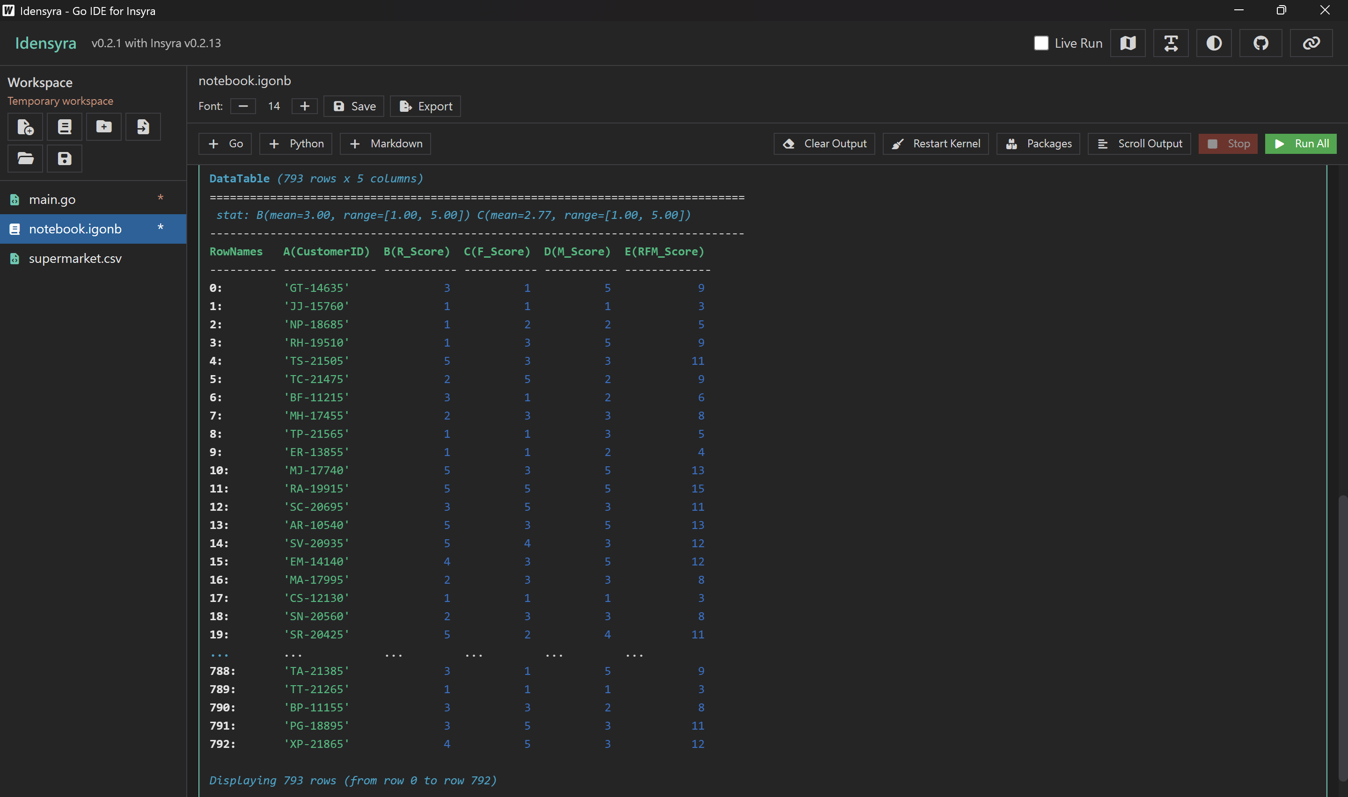This screenshot has height=797, width=1348.
Task: Open the map/guide icon in header
Action: (1128, 43)
